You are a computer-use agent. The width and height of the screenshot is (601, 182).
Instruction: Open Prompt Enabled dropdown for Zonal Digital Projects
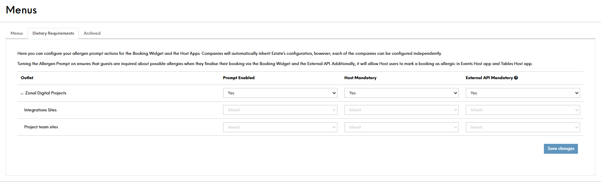pos(280,93)
